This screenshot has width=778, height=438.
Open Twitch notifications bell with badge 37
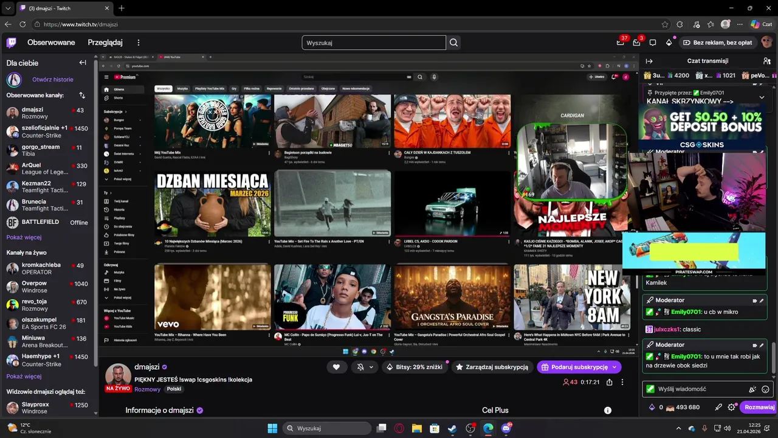coord(621,43)
